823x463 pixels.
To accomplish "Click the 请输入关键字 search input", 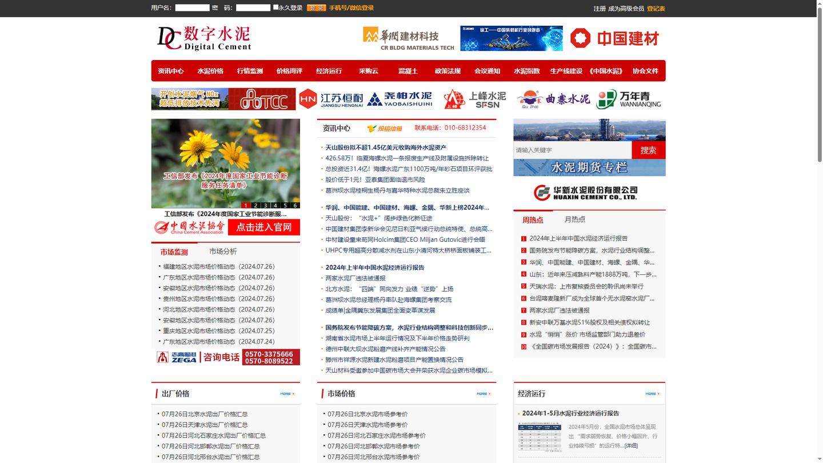I will pos(573,150).
